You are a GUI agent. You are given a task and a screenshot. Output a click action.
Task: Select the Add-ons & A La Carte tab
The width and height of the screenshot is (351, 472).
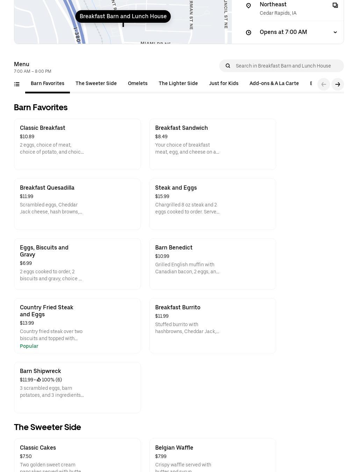coord(274,84)
